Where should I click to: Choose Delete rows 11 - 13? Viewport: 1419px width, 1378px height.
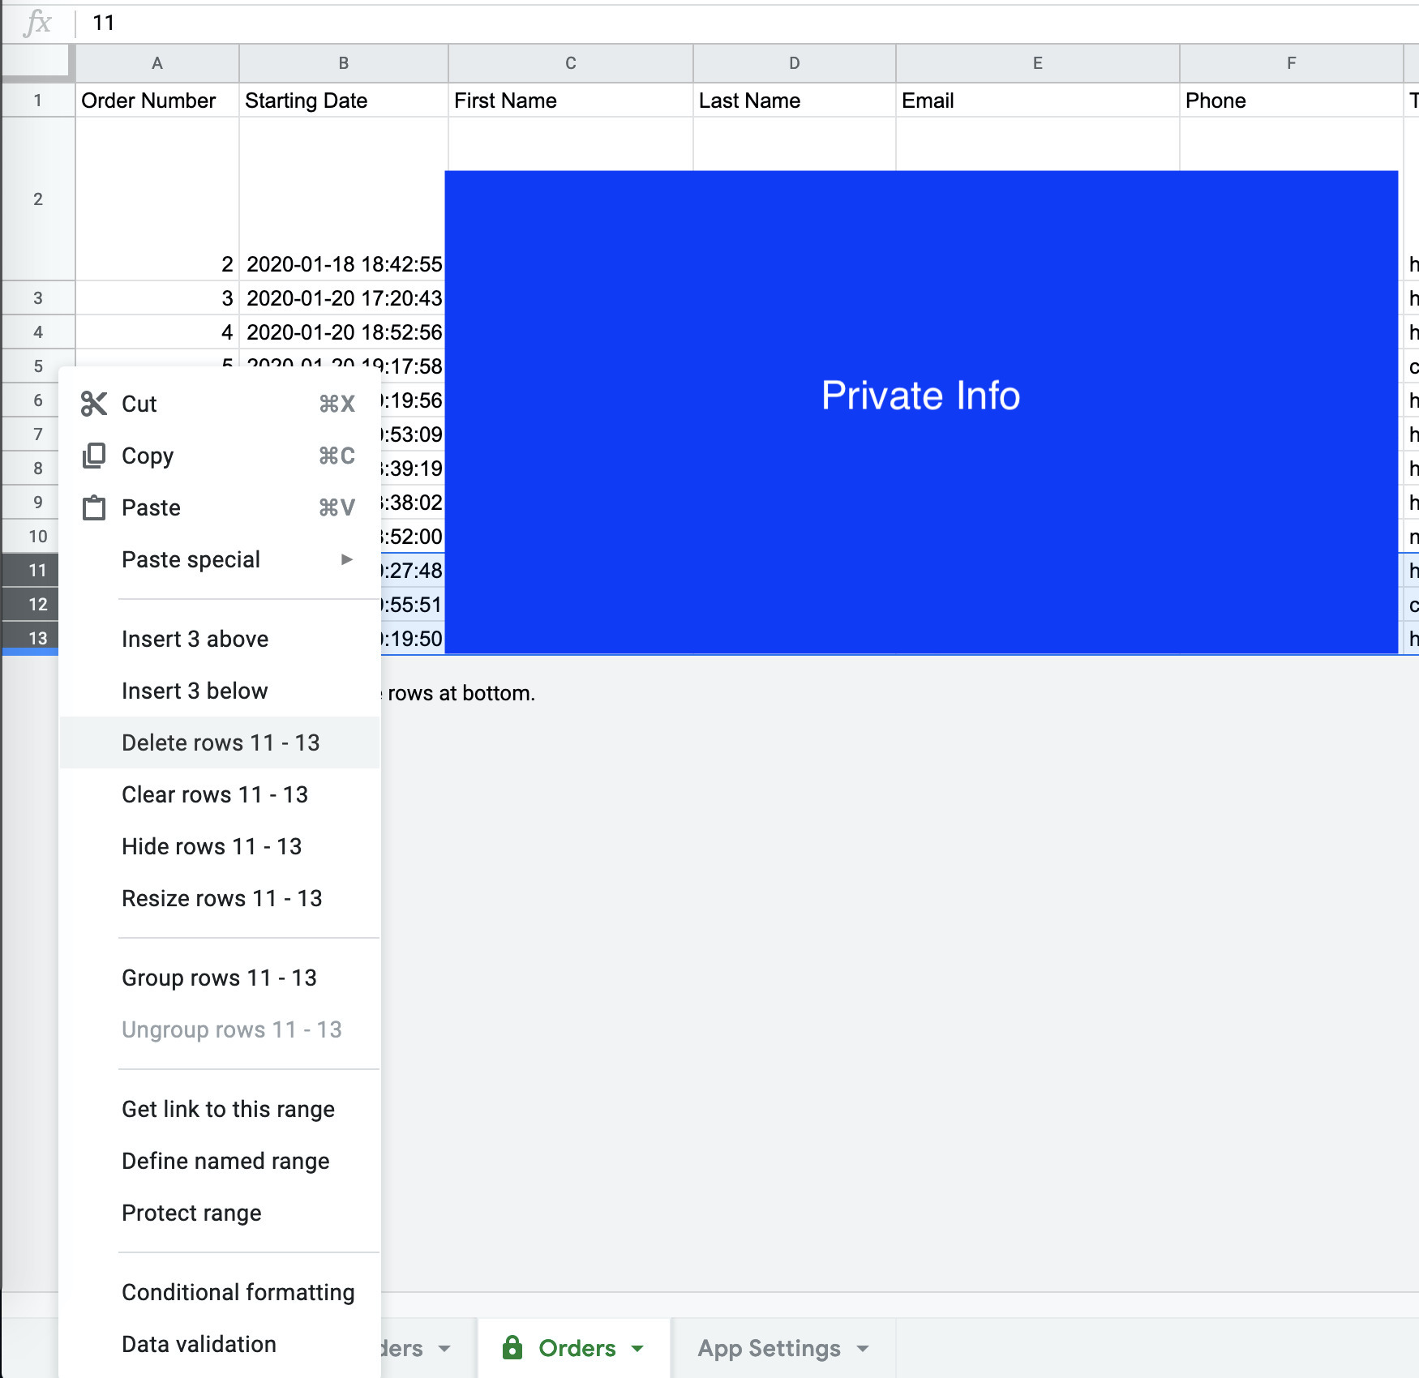pyautogui.click(x=221, y=742)
